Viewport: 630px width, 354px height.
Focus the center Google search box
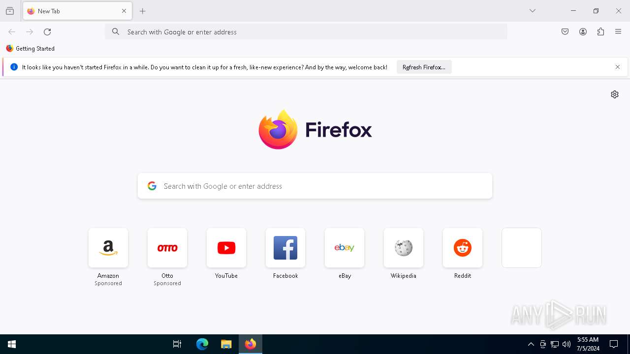[315, 186]
